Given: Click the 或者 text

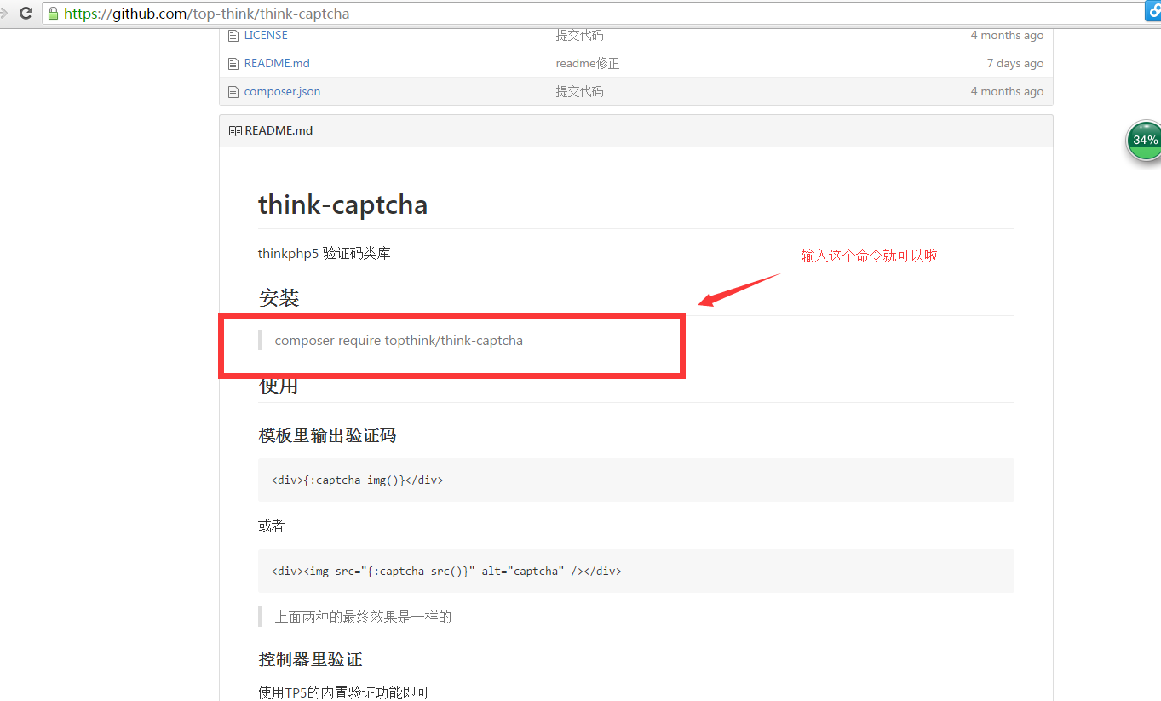Looking at the screenshot, I should 271,526.
